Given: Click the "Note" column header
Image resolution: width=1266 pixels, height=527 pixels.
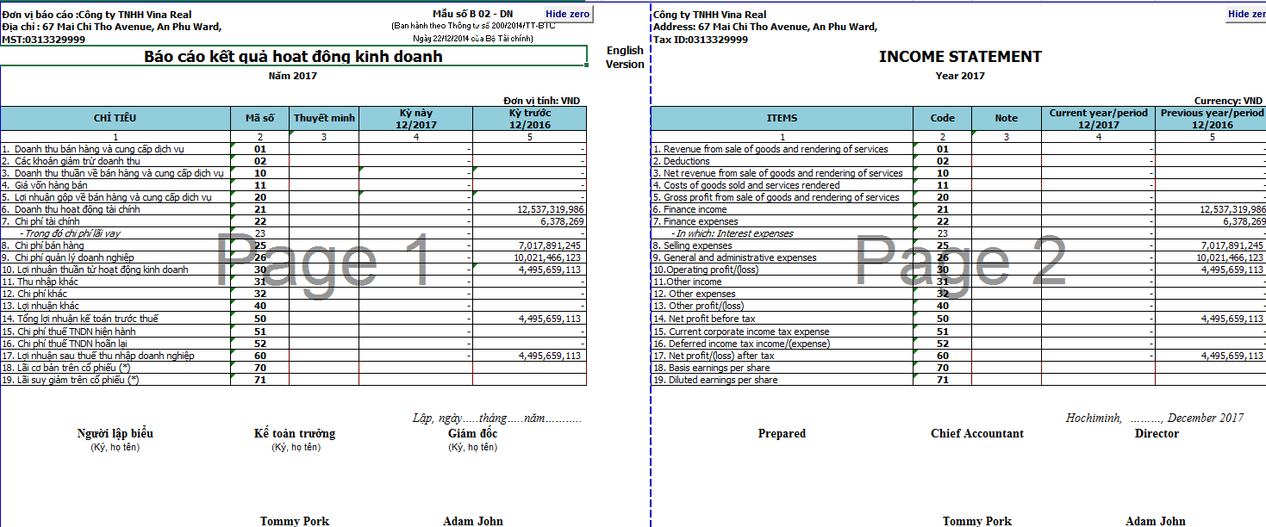Looking at the screenshot, I should [x=1006, y=118].
